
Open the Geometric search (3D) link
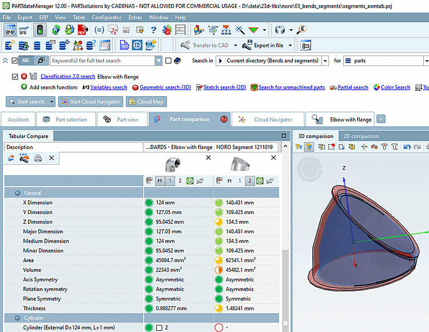(x=165, y=88)
